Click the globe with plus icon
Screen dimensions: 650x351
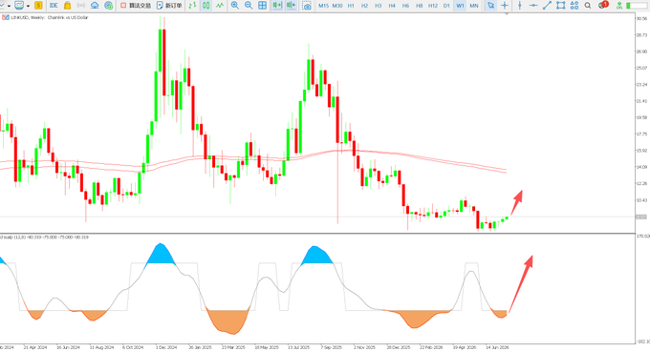click(x=109, y=6)
